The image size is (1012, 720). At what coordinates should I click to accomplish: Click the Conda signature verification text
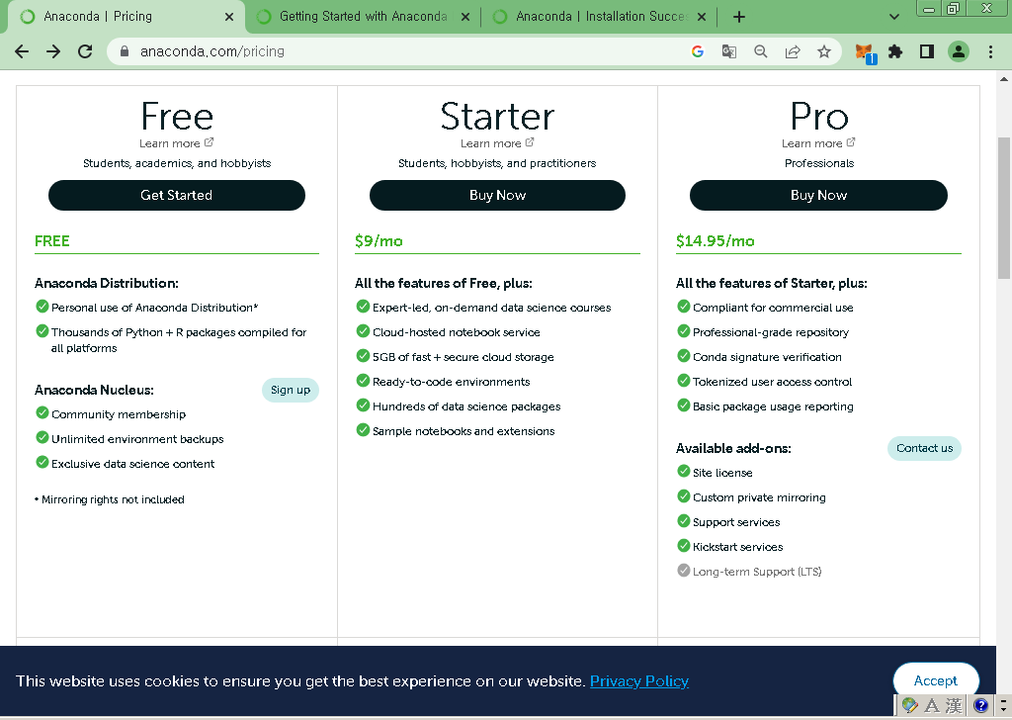click(767, 357)
